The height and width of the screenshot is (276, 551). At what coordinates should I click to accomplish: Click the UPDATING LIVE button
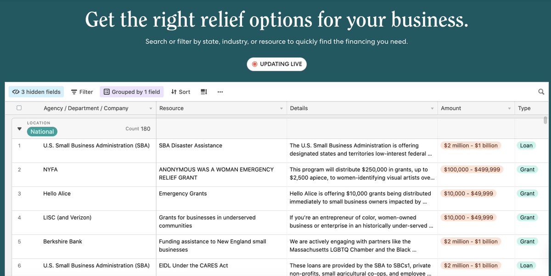pos(276,64)
